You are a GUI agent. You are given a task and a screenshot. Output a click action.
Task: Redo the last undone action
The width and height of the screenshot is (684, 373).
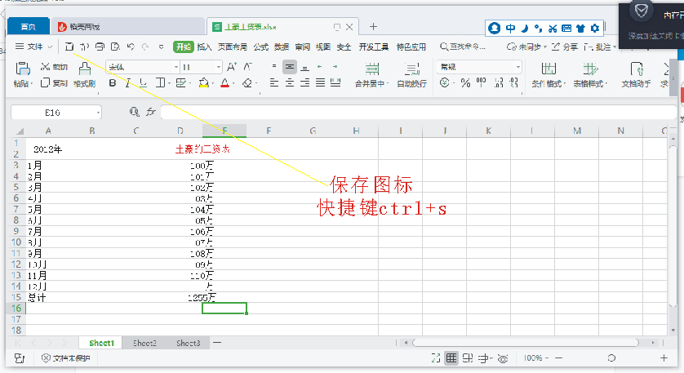pyautogui.click(x=145, y=47)
